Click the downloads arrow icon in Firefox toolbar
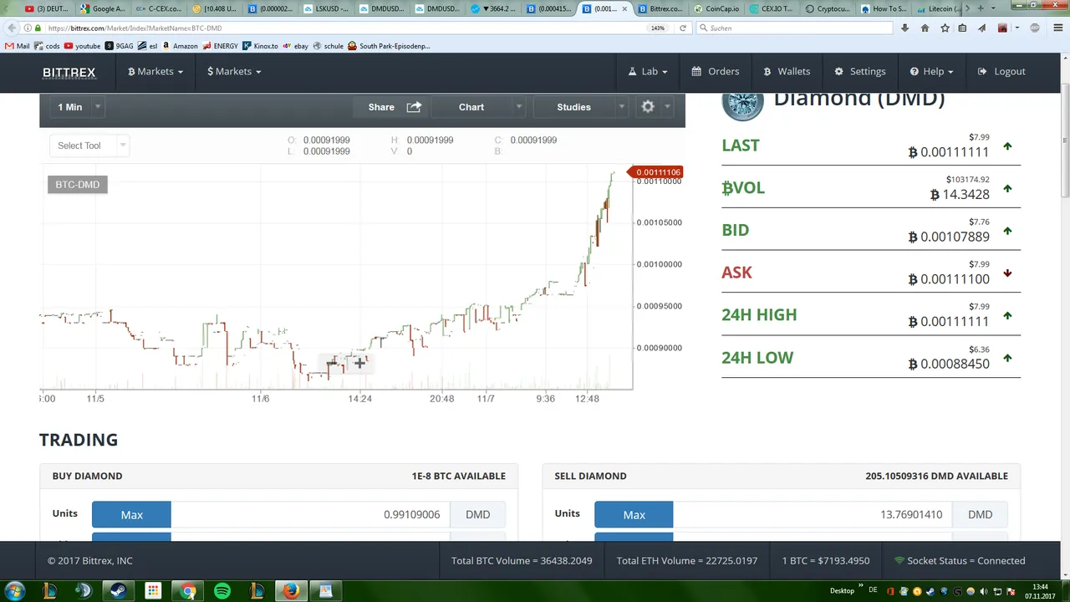The width and height of the screenshot is (1070, 602). coord(904,28)
